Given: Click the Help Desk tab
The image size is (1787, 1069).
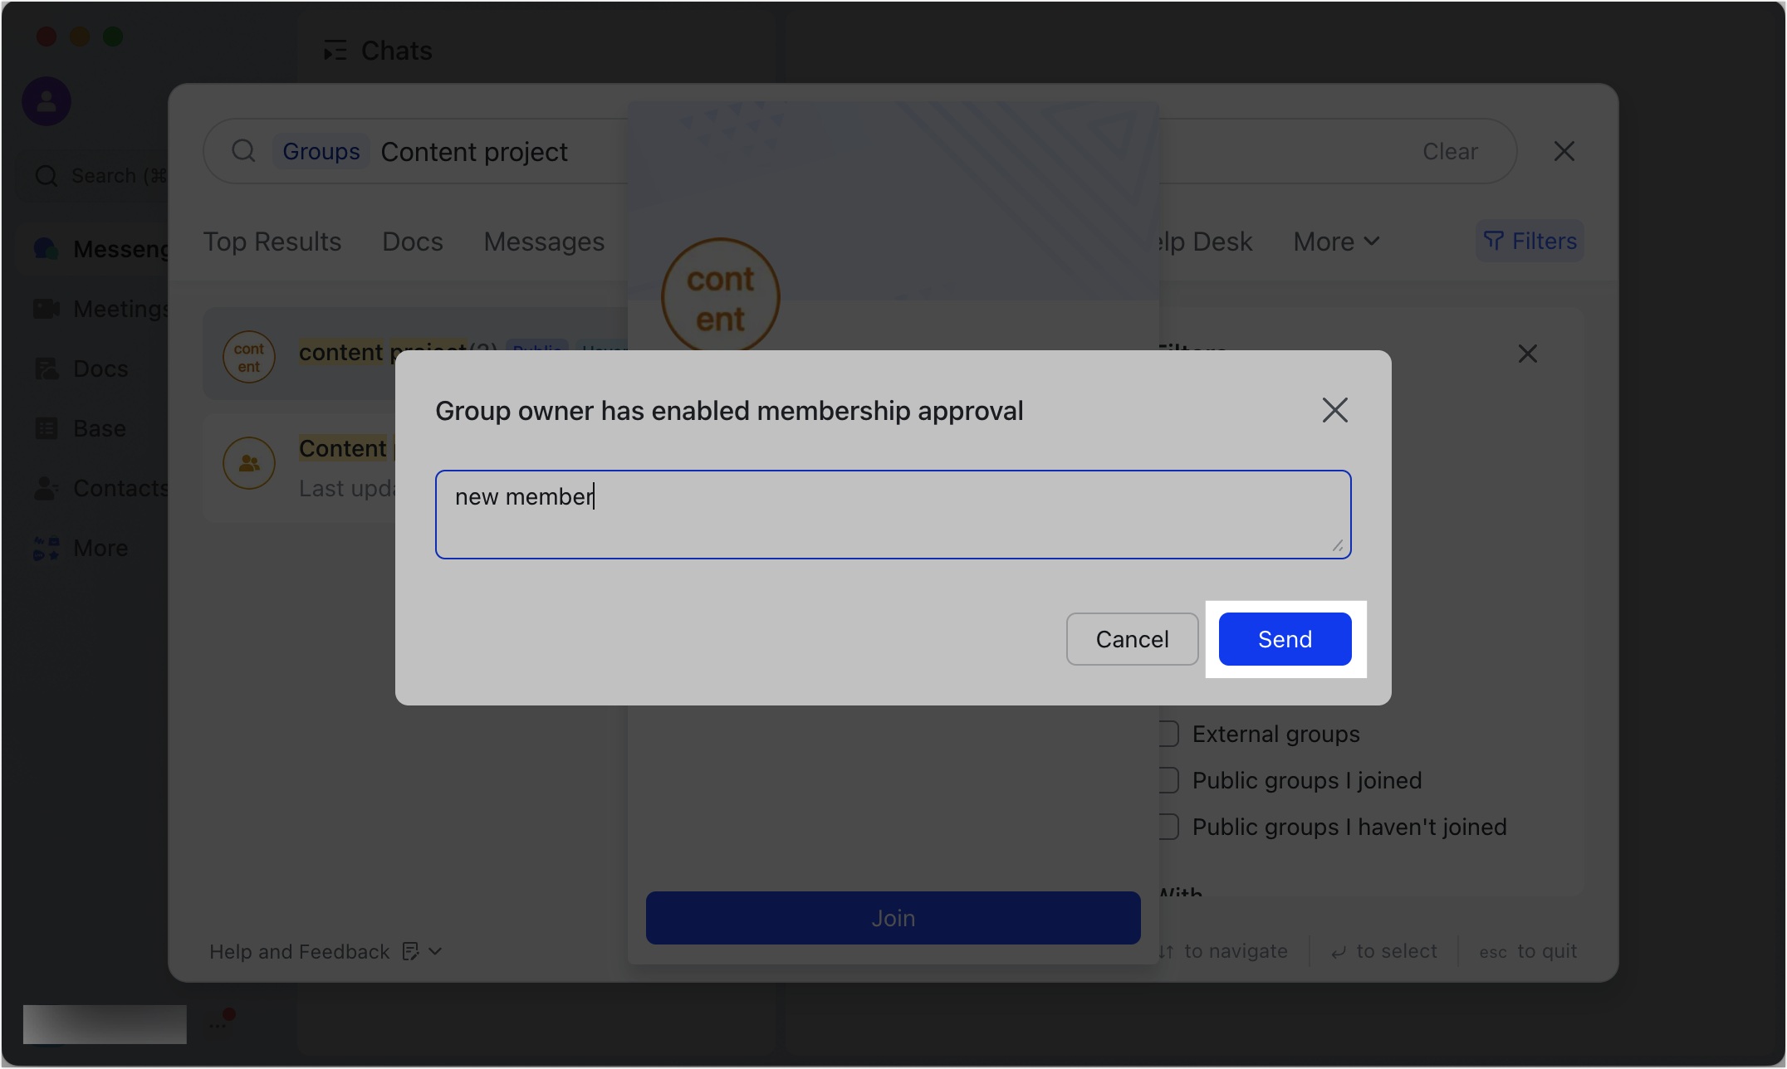Looking at the screenshot, I should coord(1204,242).
